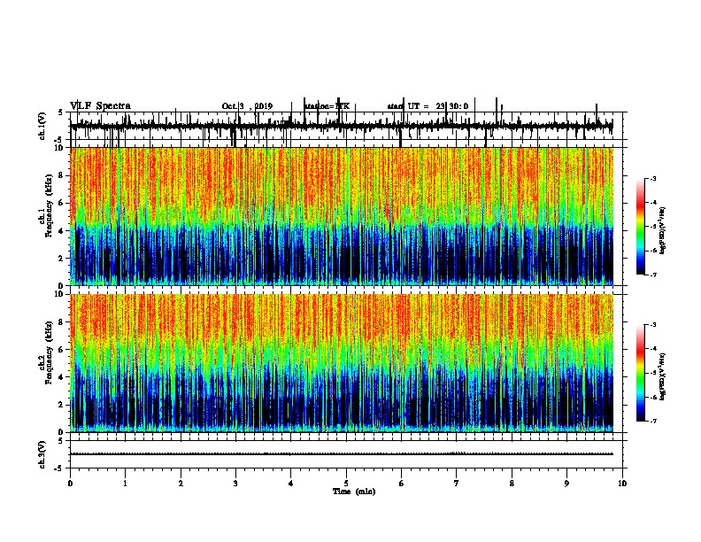Click the ch.2 colorbar top value "-3"
Viewport: 701px width, 542px height.
[653, 325]
